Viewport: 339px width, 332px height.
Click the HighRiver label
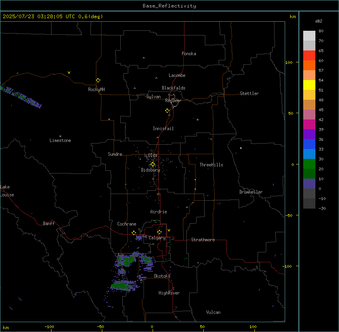pos(169,293)
